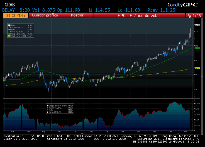Click the Feb label on time axis
205x147 pixels.
point(185,132)
